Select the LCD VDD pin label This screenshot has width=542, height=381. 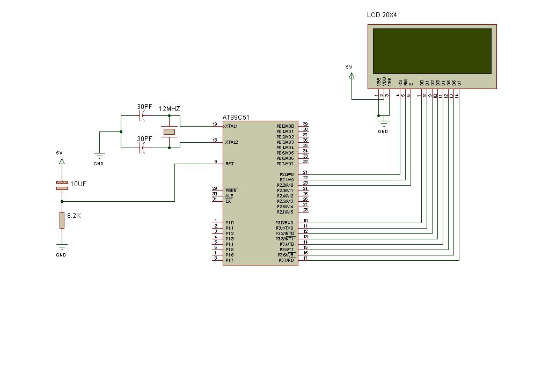(384, 82)
